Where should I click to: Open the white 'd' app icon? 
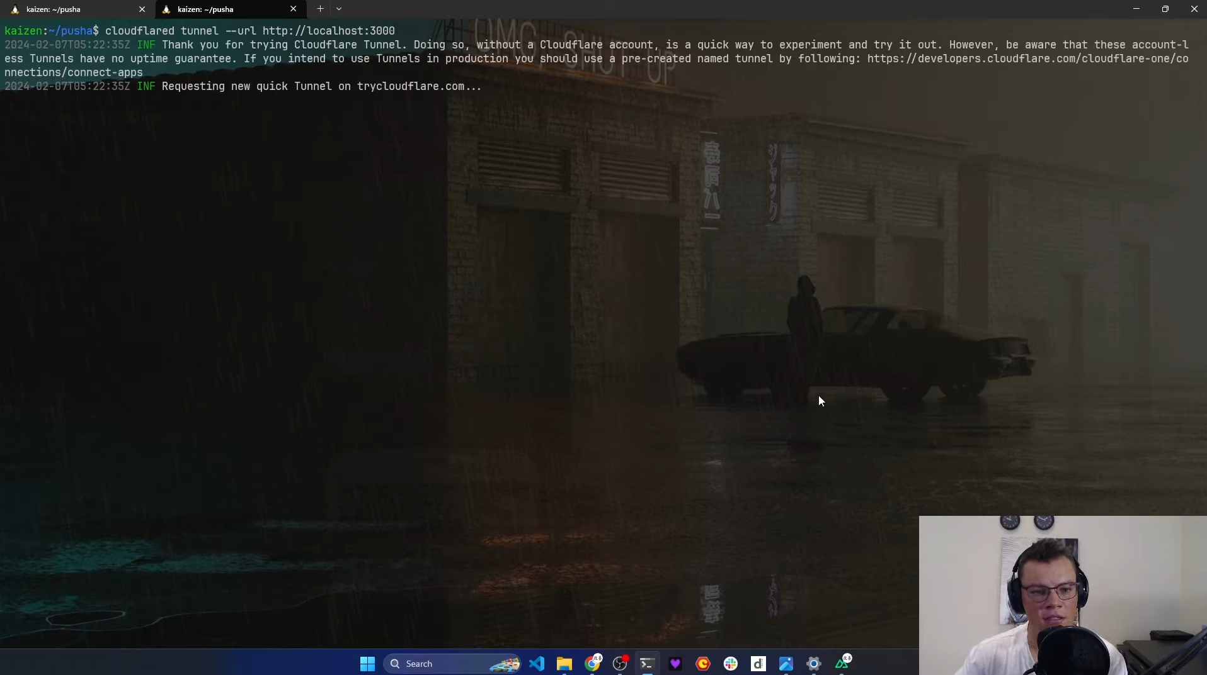(x=758, y=664)
